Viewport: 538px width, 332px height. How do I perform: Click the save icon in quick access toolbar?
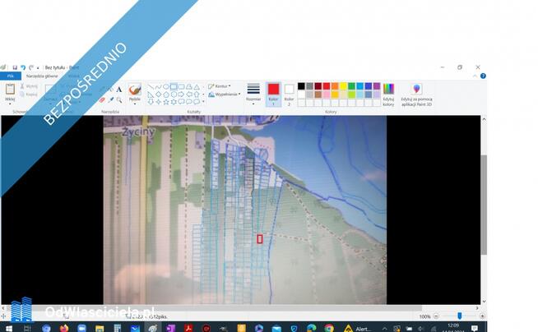click(15, 67)
